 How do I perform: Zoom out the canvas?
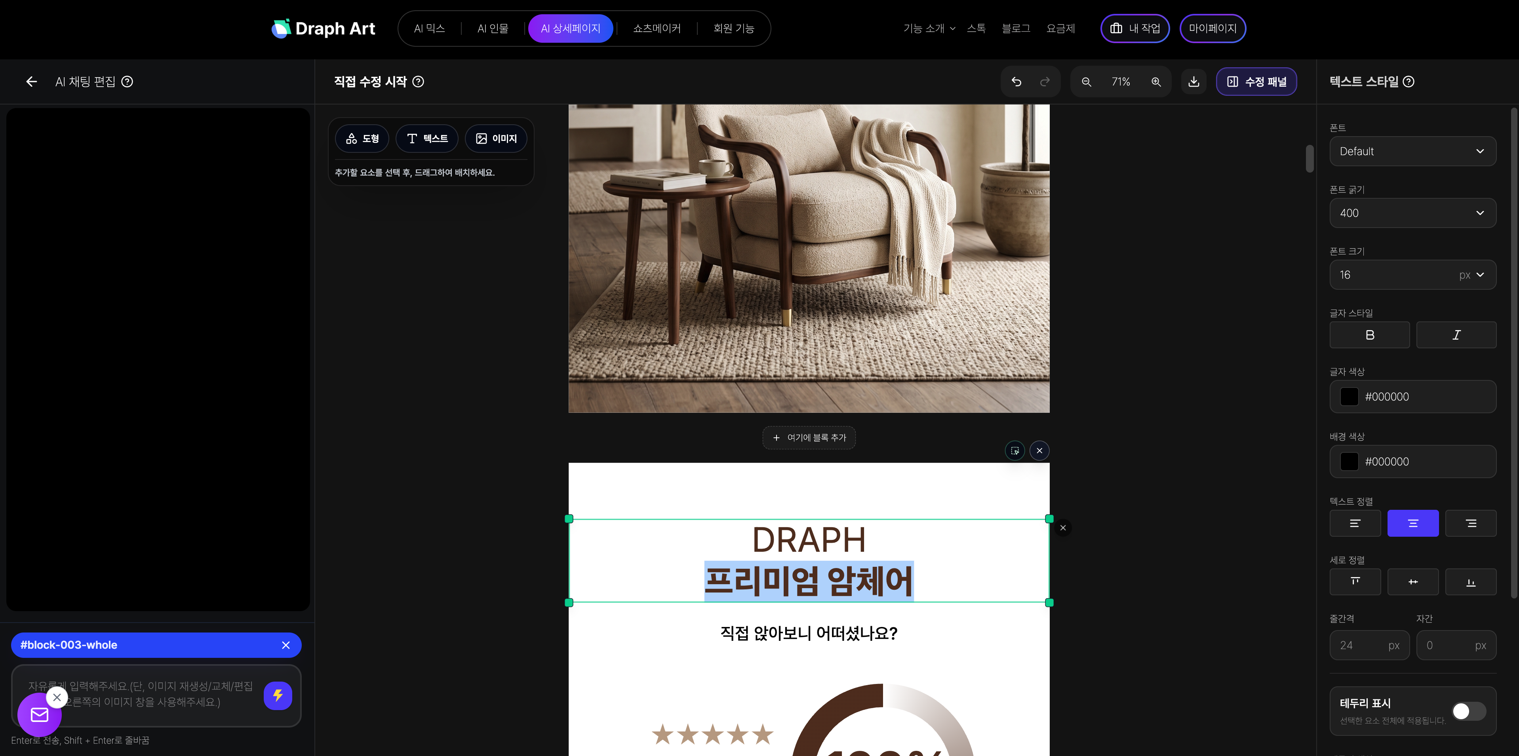coord(1087,82)
